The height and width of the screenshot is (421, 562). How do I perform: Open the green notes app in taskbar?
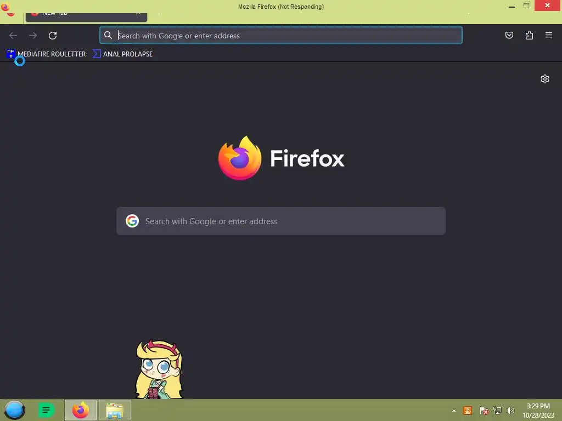point(46,410)
